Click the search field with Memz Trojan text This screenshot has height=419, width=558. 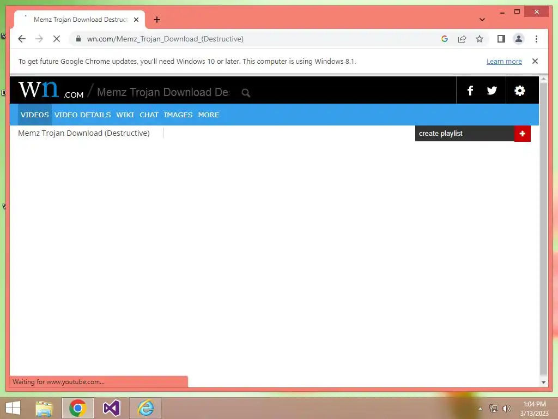[163, 92]
